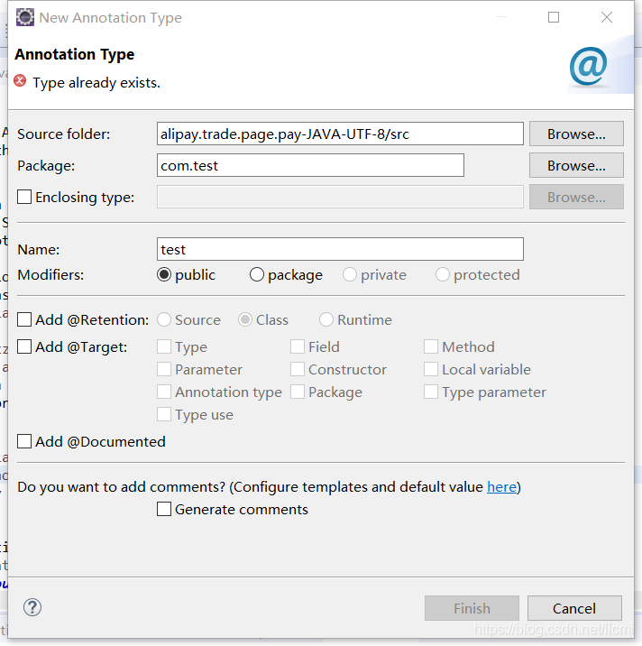This screenshot has height=646, width=642.
Task: Click the 'New Annotation Type' window title
Action: [x=110, y=18]
